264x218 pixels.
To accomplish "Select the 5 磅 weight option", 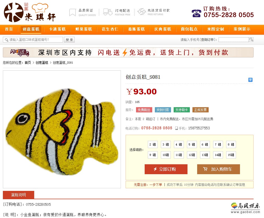I will 192,144.
